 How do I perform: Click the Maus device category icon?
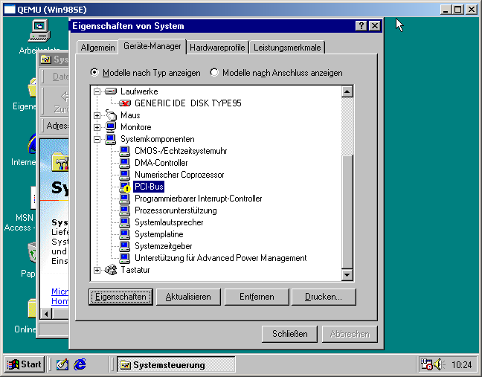tap(111, 115)
